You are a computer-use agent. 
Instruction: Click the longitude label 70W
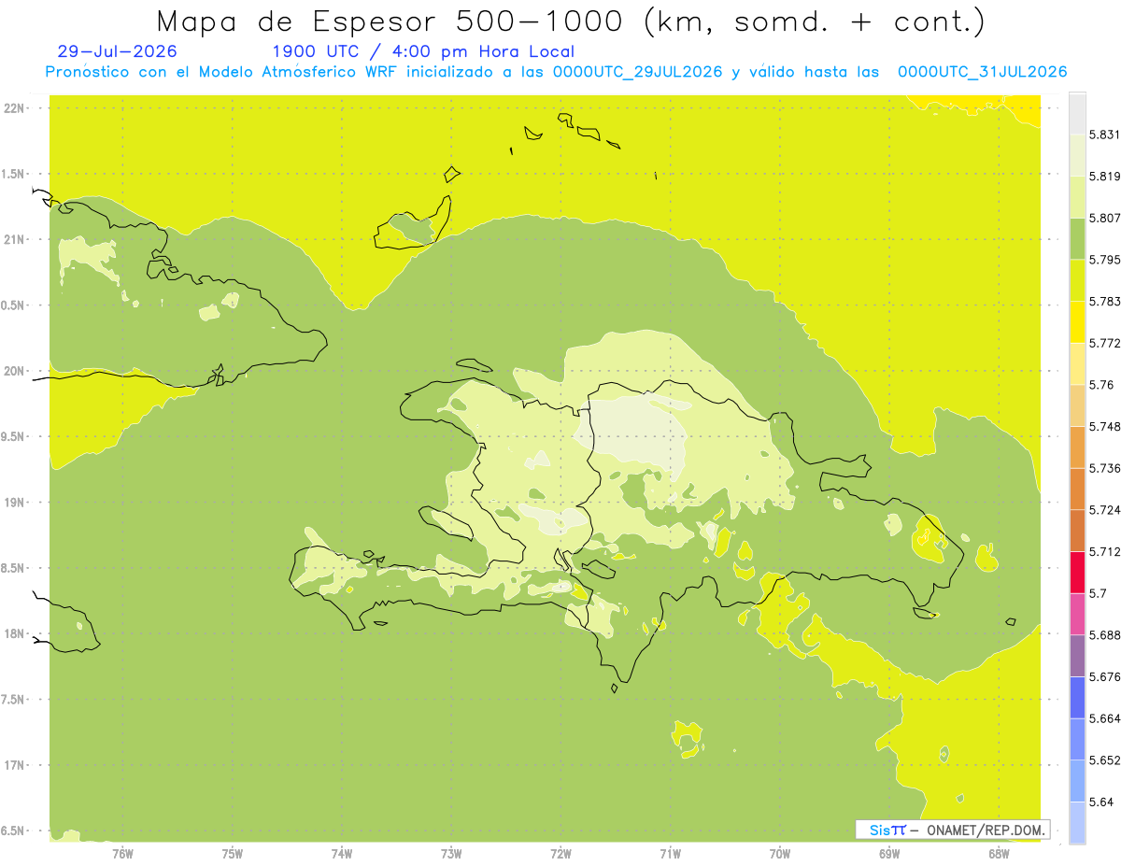[x=780, y=853]
